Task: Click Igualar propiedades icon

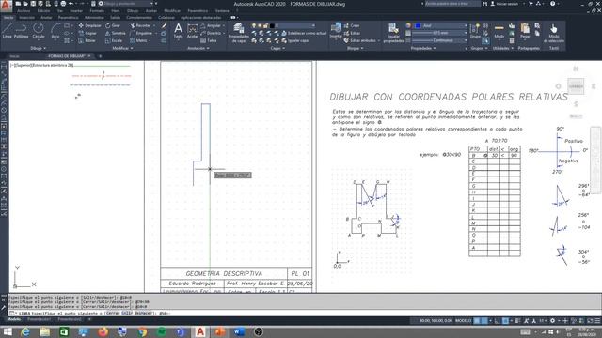Action: click(393, 32)
